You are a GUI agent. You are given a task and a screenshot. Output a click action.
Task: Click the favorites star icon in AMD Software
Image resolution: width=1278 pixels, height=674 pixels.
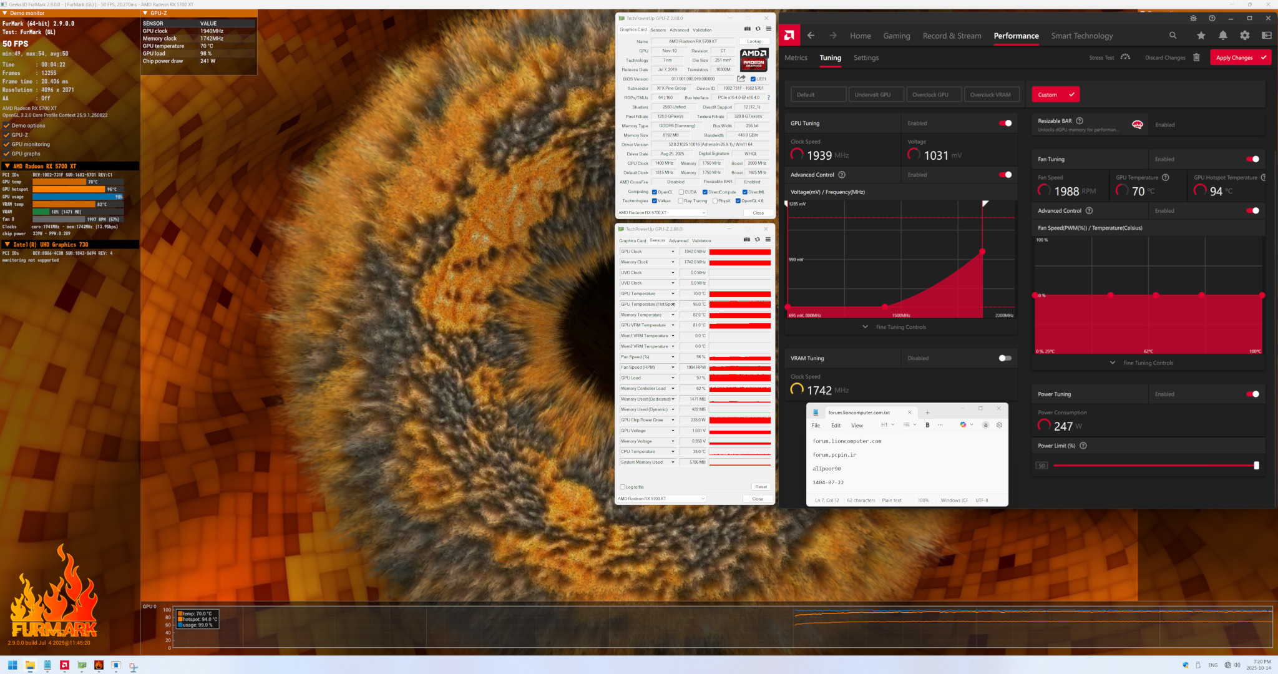point(1201,36)
